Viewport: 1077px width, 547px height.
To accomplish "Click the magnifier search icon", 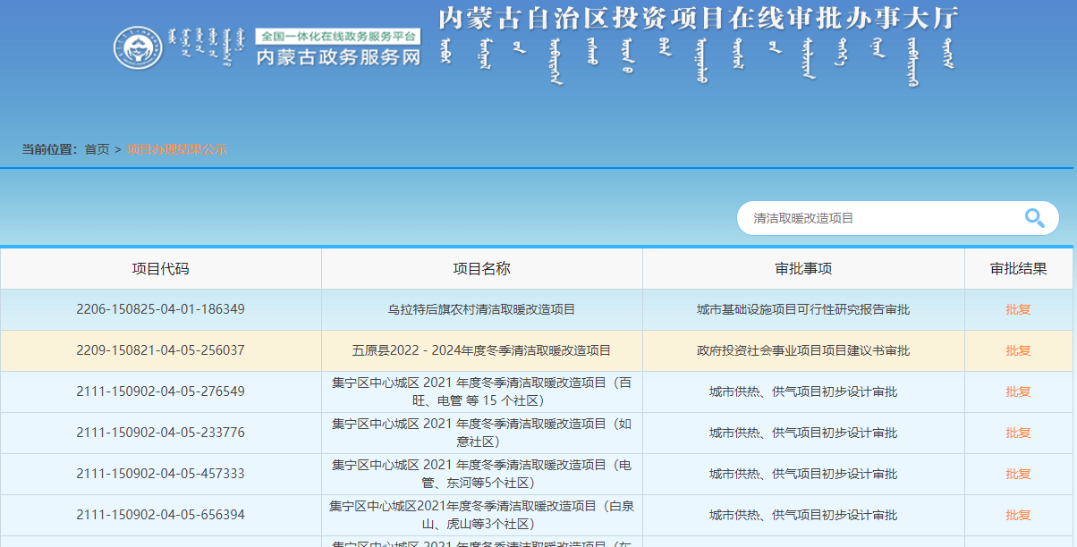I will (1034, 217).
